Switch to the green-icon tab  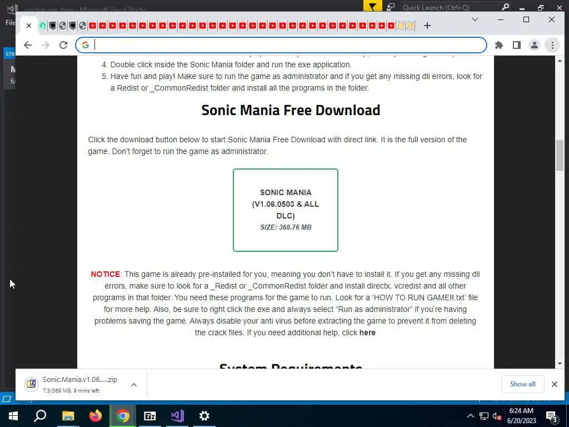coord(43,26)
